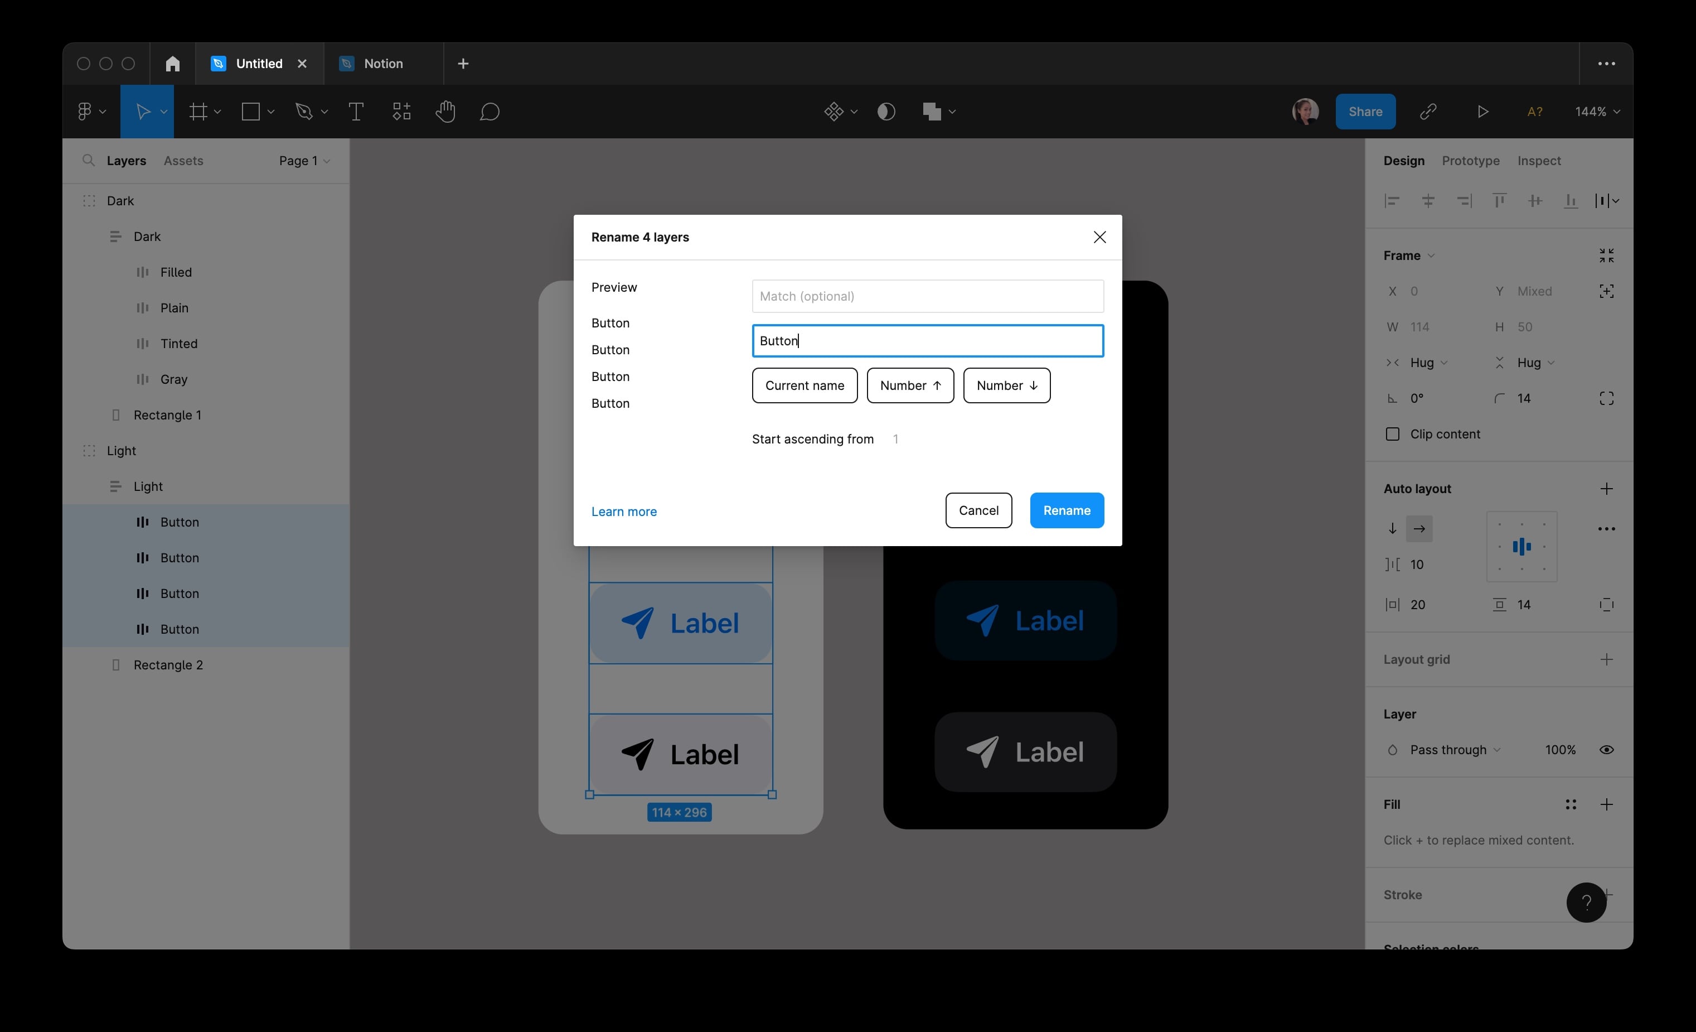Select the Text tool
The image size is (1696, 1032).
click(356, 112)
